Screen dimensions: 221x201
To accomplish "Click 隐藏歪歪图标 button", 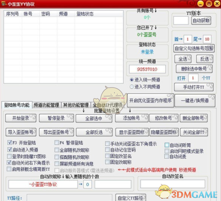I will (164, 132).
